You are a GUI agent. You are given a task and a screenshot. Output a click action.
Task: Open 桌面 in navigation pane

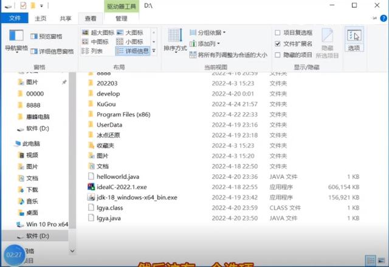tap(32, 212)
